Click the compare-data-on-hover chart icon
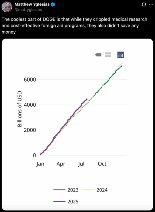 point(108,55)
